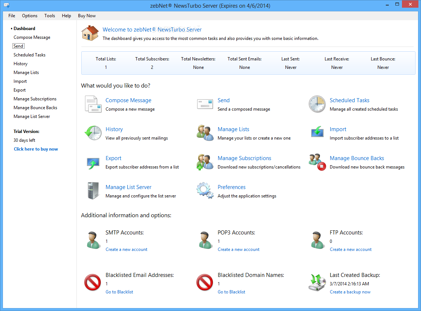Viewport: 421px width, 311px height.
Task: Click the 'Total Subscribers:' label
Action: [x=152, y=59]
